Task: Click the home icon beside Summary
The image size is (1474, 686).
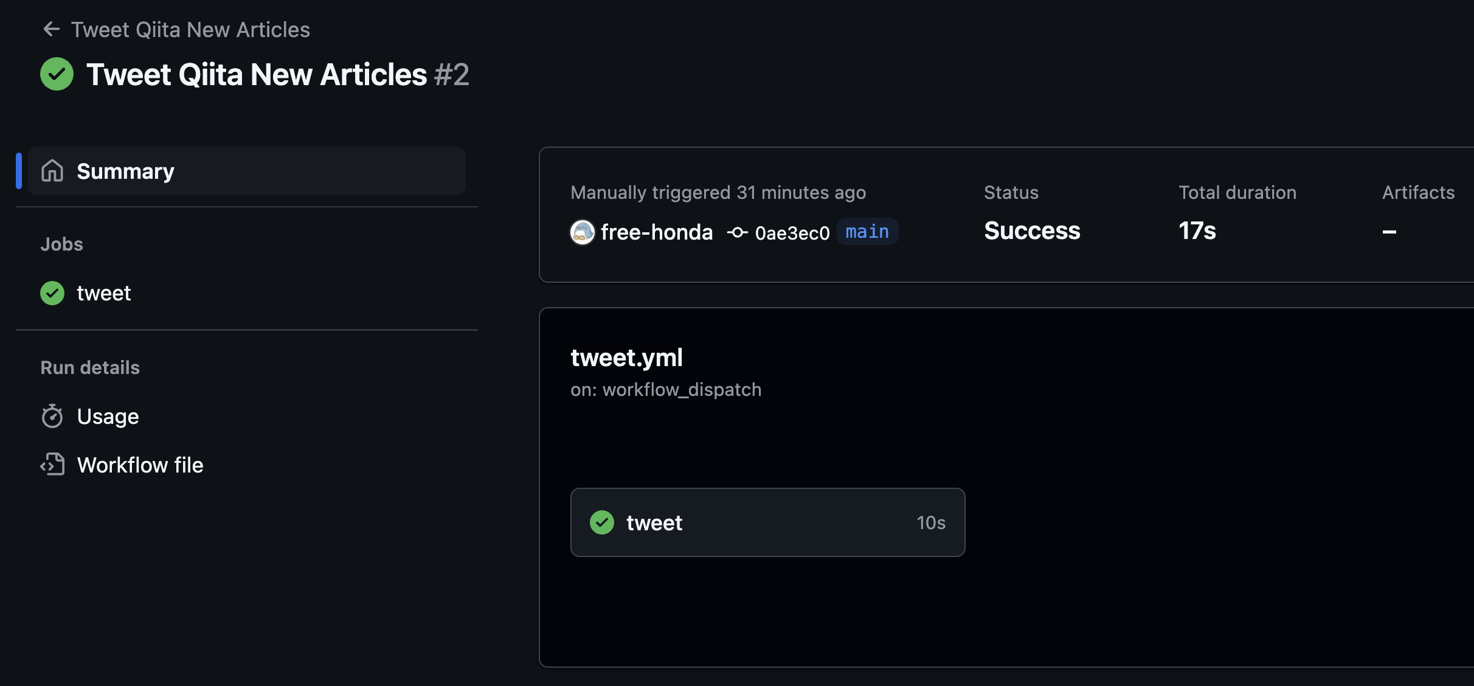Action: [x=52, y=171]
